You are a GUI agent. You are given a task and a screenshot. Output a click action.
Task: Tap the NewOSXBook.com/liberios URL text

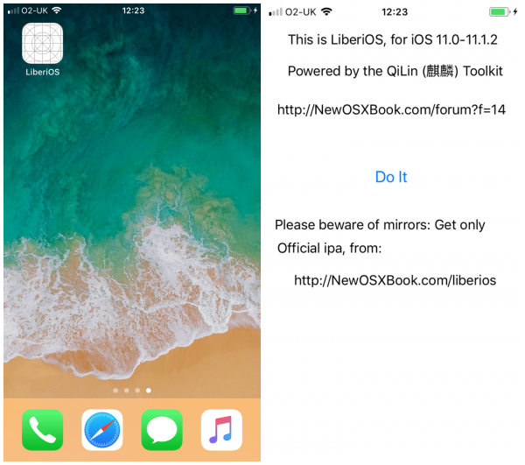[395, 280]
